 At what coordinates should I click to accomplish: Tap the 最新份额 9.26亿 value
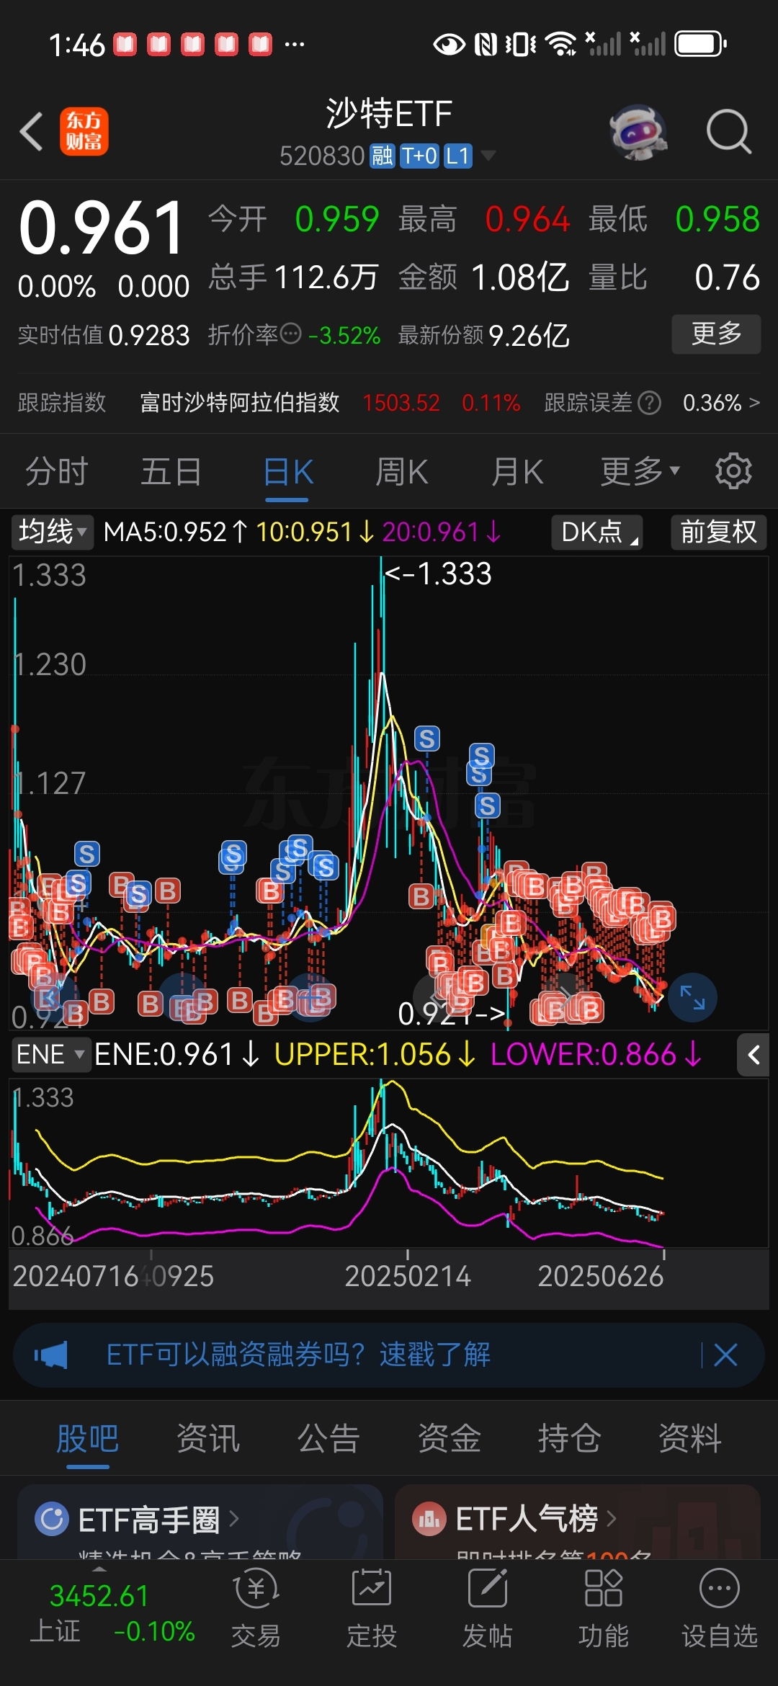click(529, 335)
